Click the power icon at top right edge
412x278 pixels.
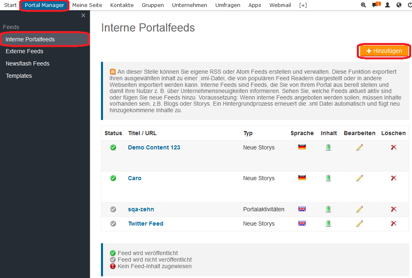point(410,5)
